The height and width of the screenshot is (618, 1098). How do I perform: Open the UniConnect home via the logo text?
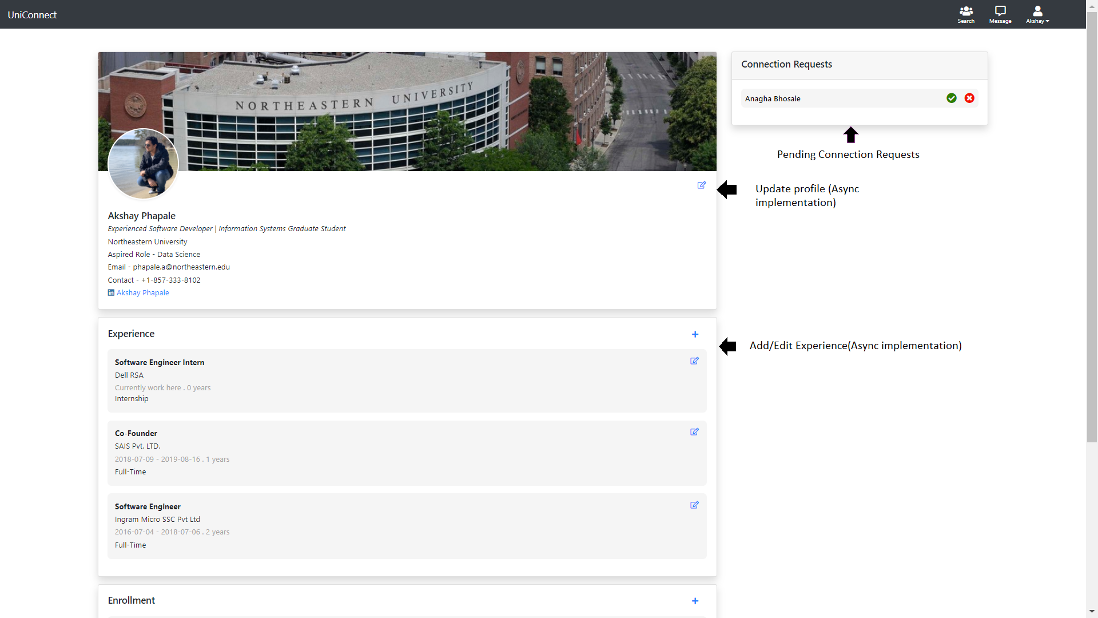pos(32,14)
